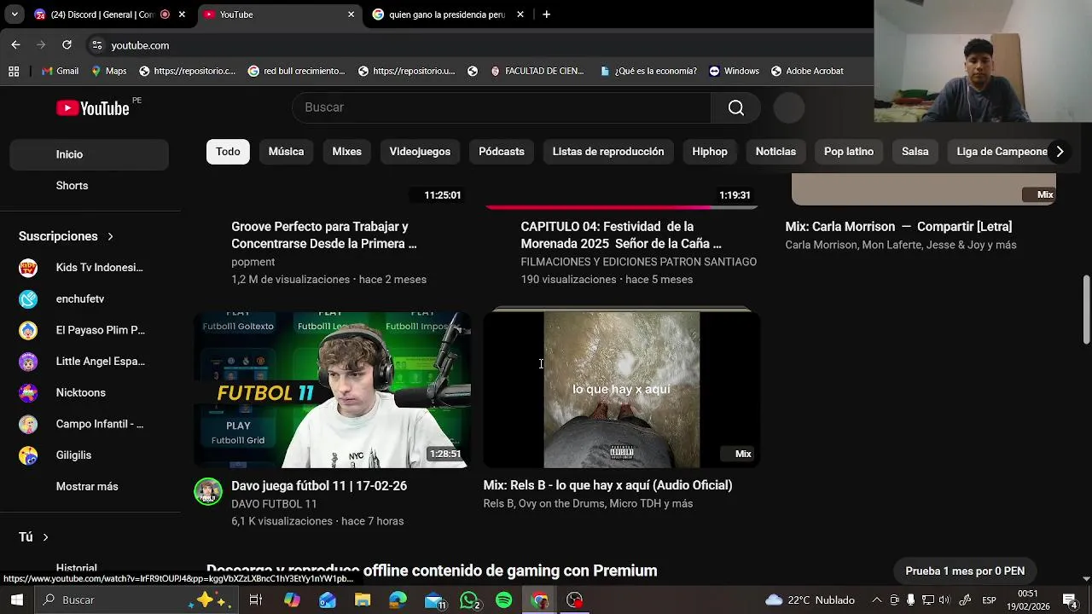Click the browser back arrow
Viewport: 1092px width, 614px height.
[x=15, y=45]
